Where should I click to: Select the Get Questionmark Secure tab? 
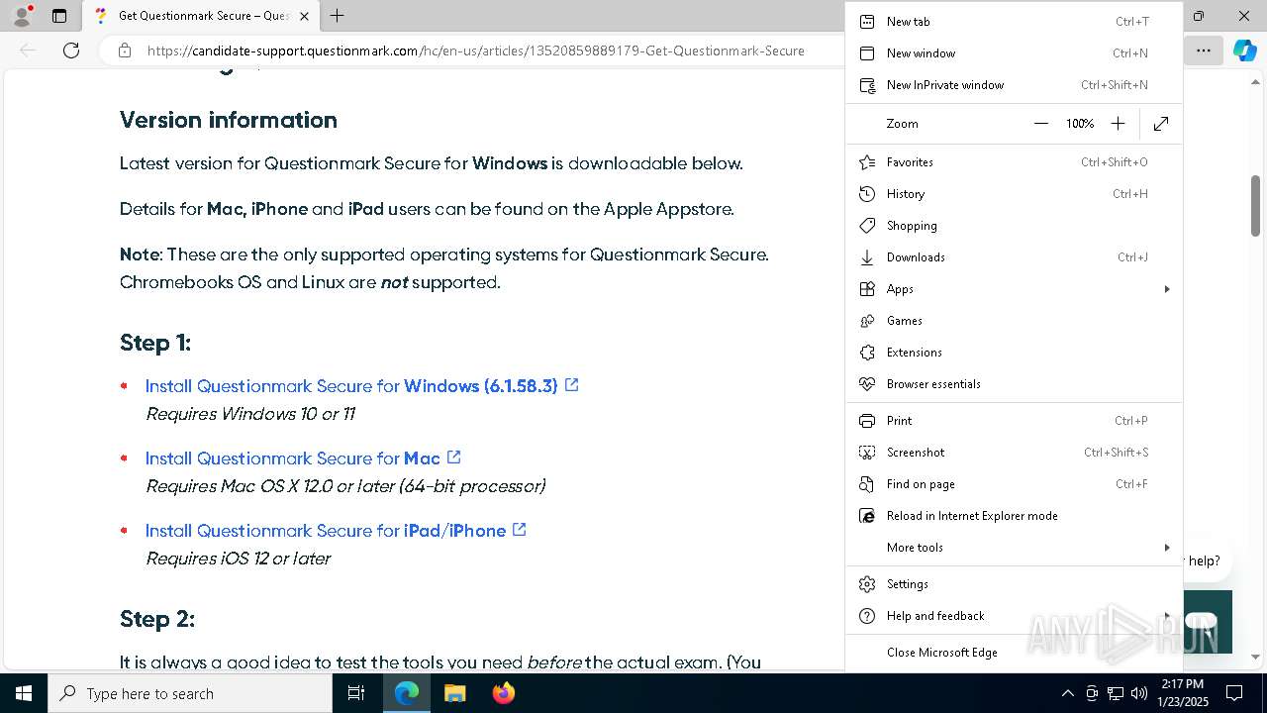point(200,16)
